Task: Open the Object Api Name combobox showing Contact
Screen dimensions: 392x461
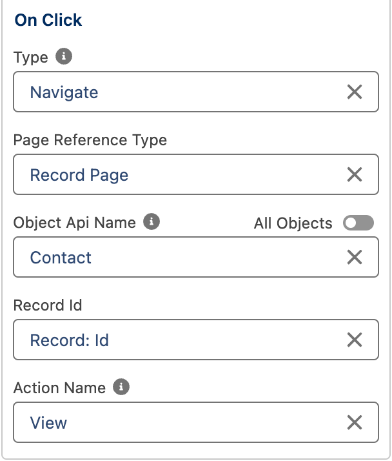Action: [x=181, y=258]
